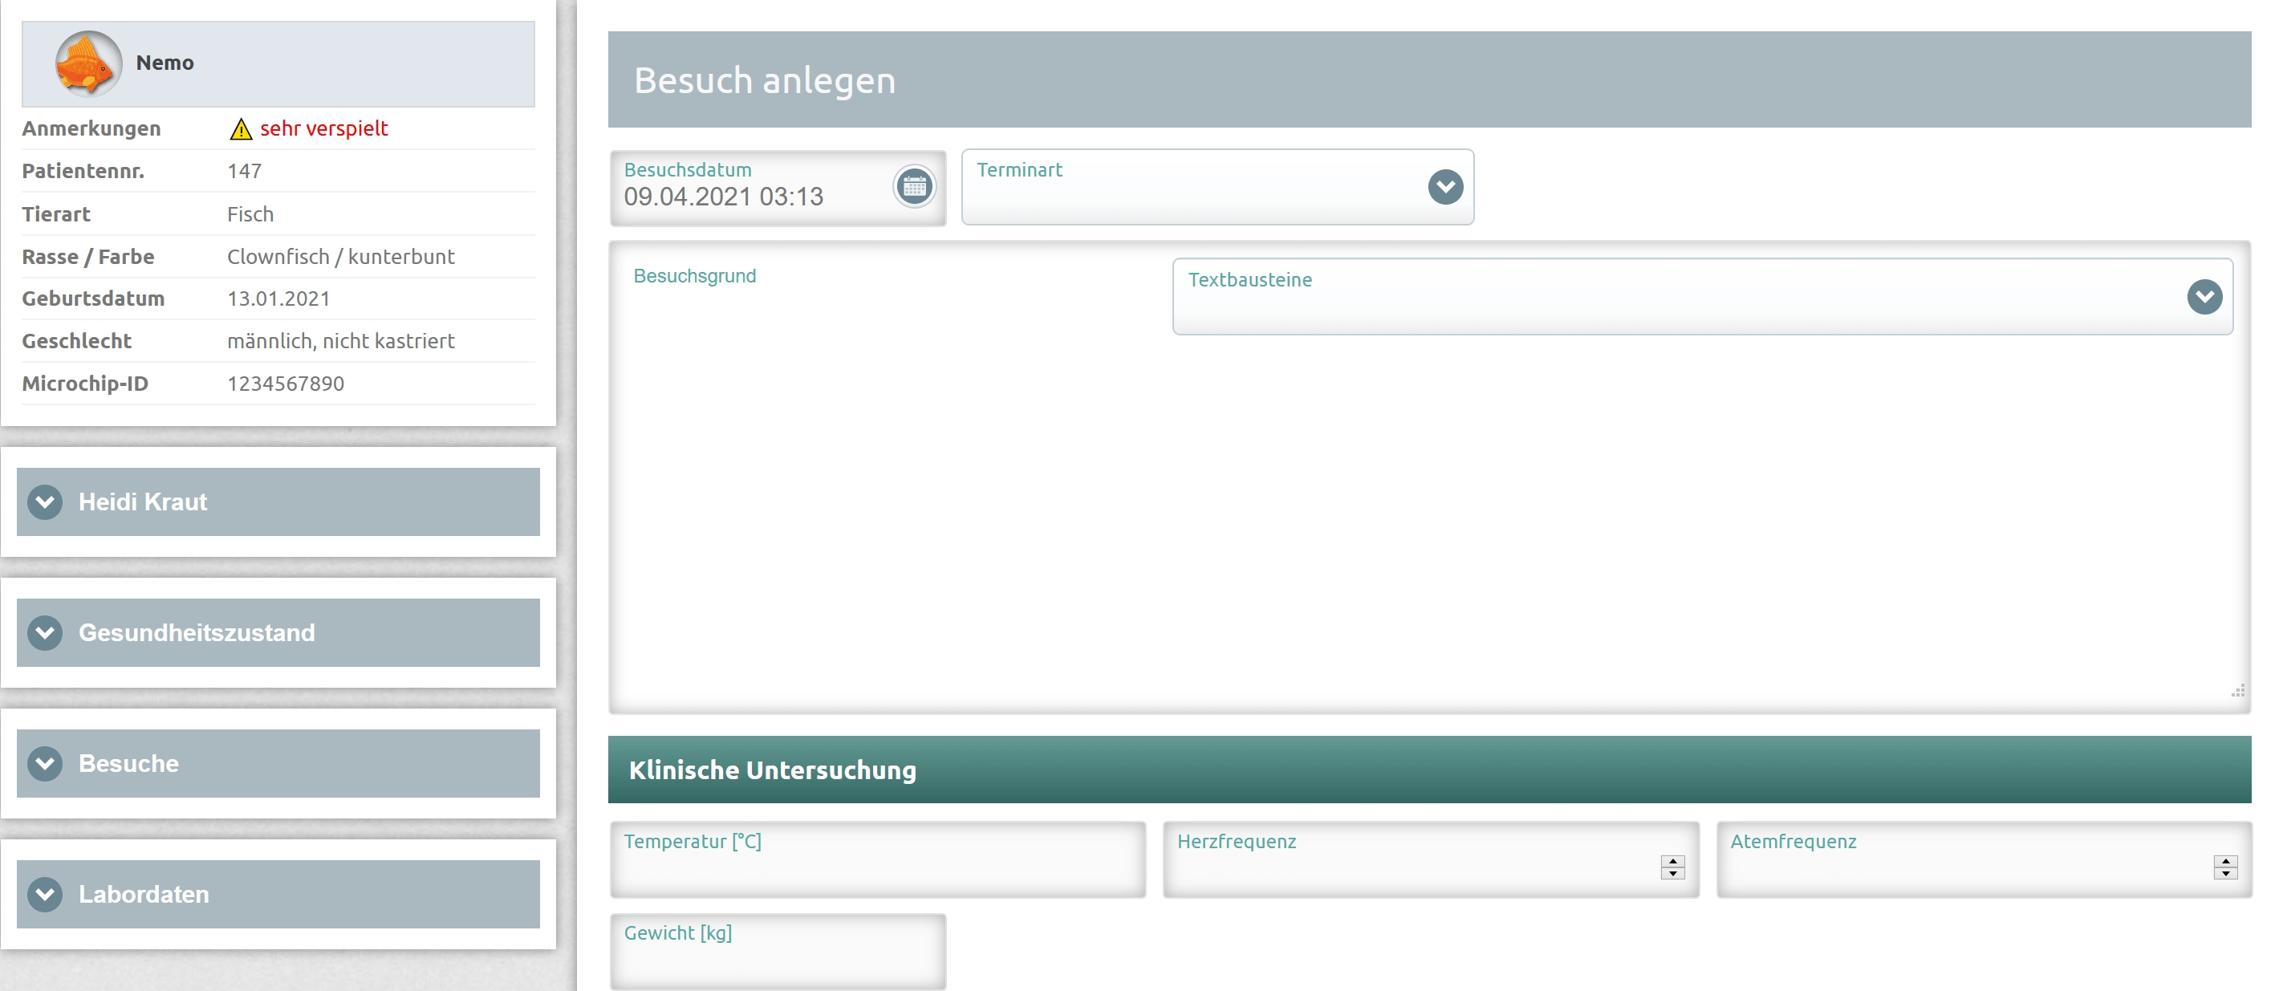Expand the Labordaten section chevron
Image resolution: width=2283 pixels, height=991 pixels.
45,895
